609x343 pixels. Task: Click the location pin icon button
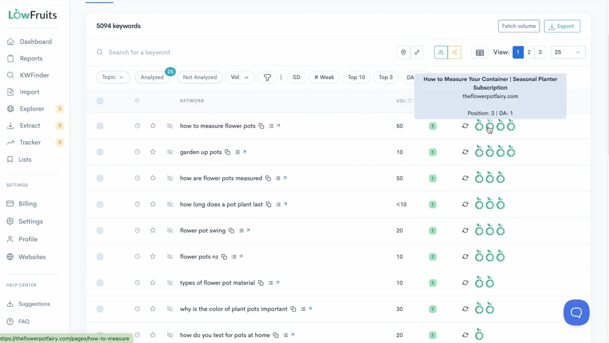tap(403, 52)
